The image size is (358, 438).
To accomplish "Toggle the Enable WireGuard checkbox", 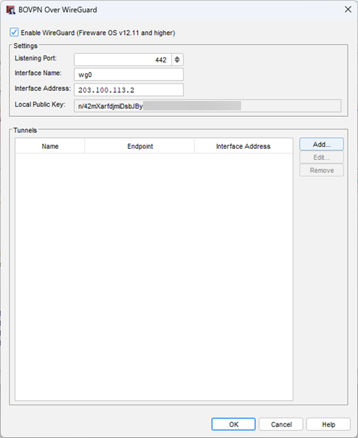I will pos(14,33).
